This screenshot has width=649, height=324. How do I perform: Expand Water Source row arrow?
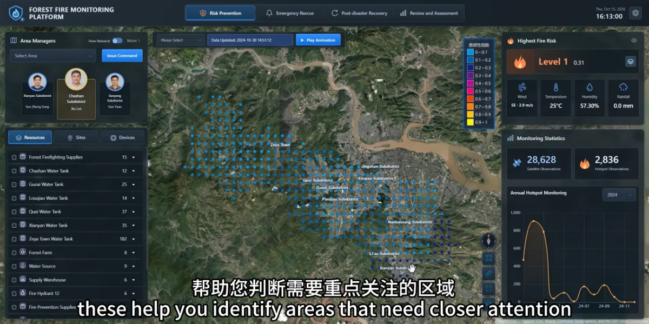coord(134,266)
